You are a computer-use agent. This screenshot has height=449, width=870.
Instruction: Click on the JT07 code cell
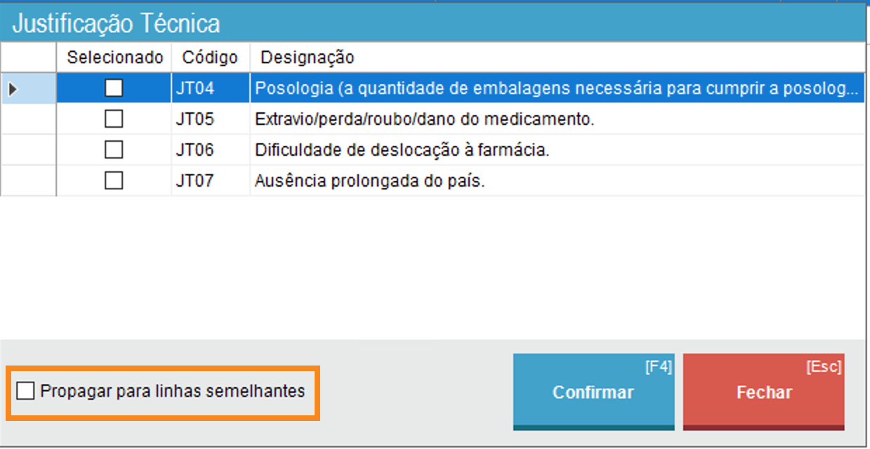tap(195, 182)
